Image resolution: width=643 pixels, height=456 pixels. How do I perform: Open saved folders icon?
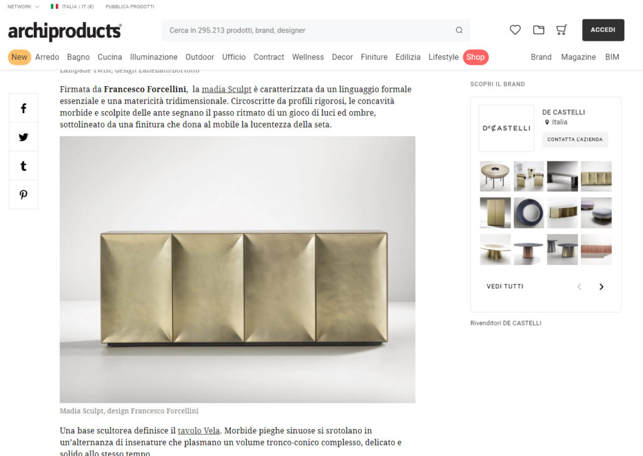[538, 30]
